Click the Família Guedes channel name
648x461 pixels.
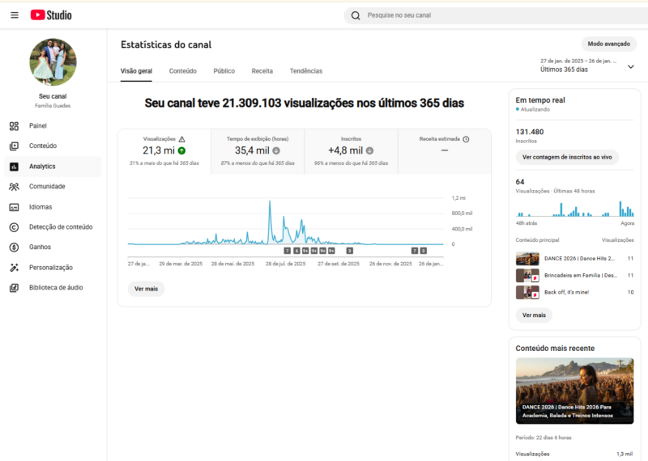click(53, 106)
